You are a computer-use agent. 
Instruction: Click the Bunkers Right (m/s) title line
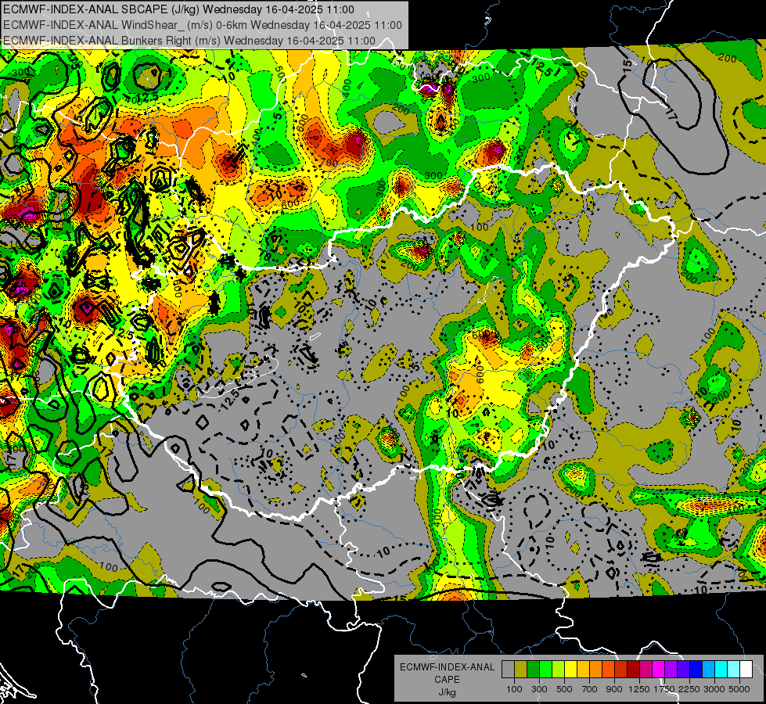tap(189, 41)
